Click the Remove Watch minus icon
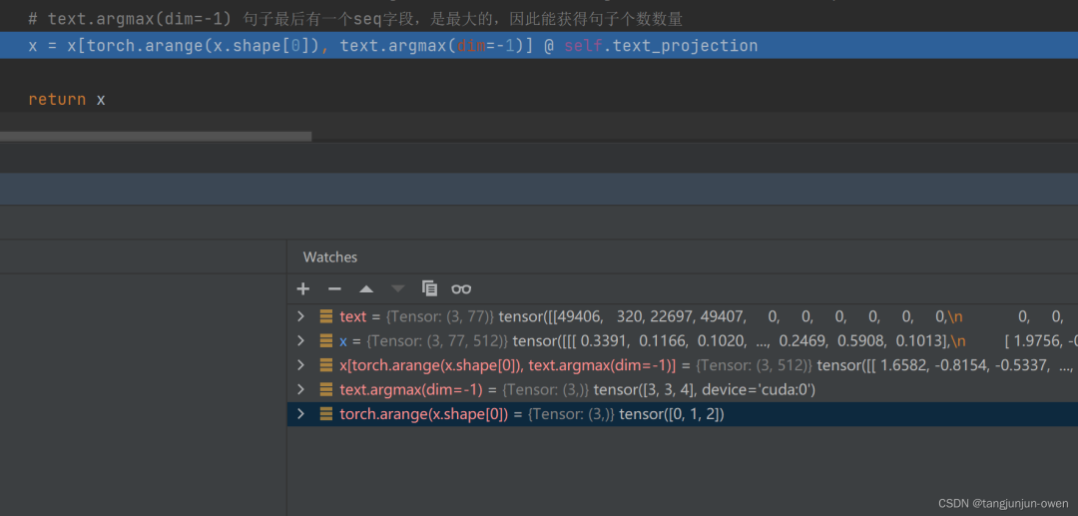Screen dimensions: 1078x516 point(334,288)
